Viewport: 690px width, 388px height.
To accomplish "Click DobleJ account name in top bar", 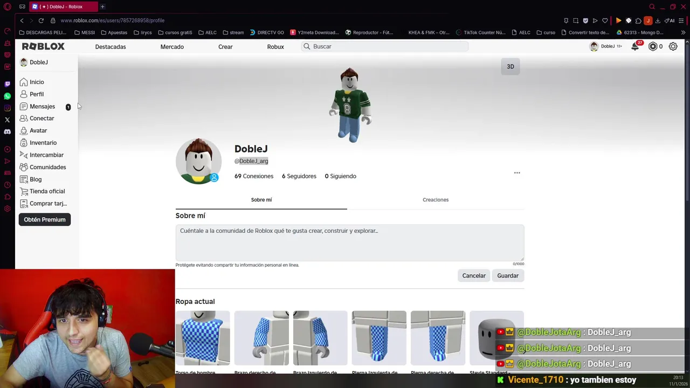I will 608,46.
